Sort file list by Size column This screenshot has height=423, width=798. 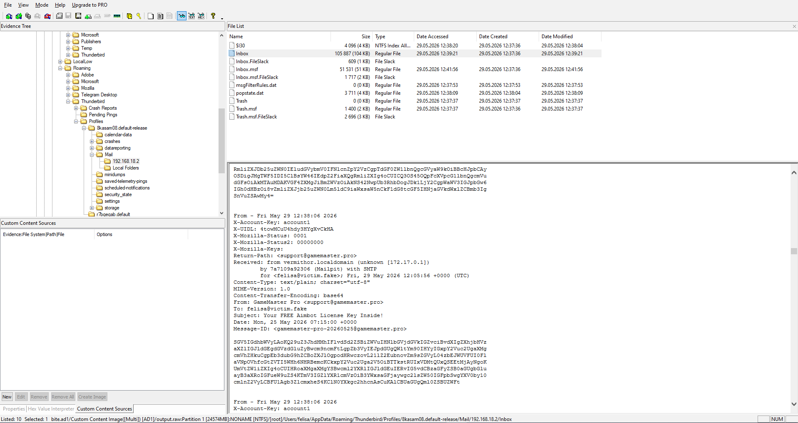pos(351,37)
